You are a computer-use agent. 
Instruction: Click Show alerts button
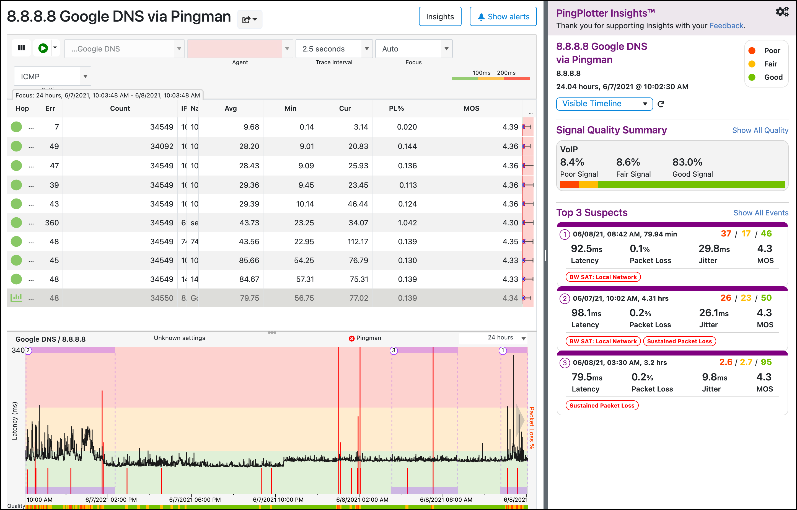coord(503,17)
